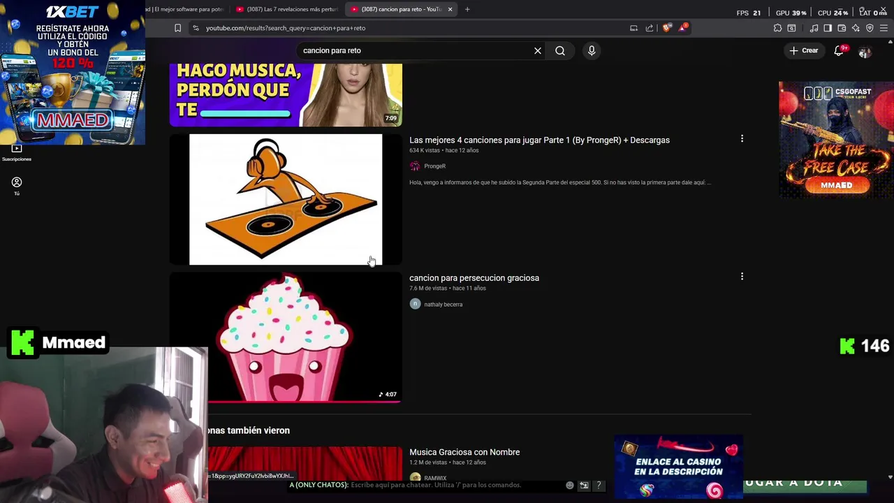The height and width of the screenshot is (503, 894).
Task: Clear the YouTube search box with X
Action: click(x=538, y=50)
